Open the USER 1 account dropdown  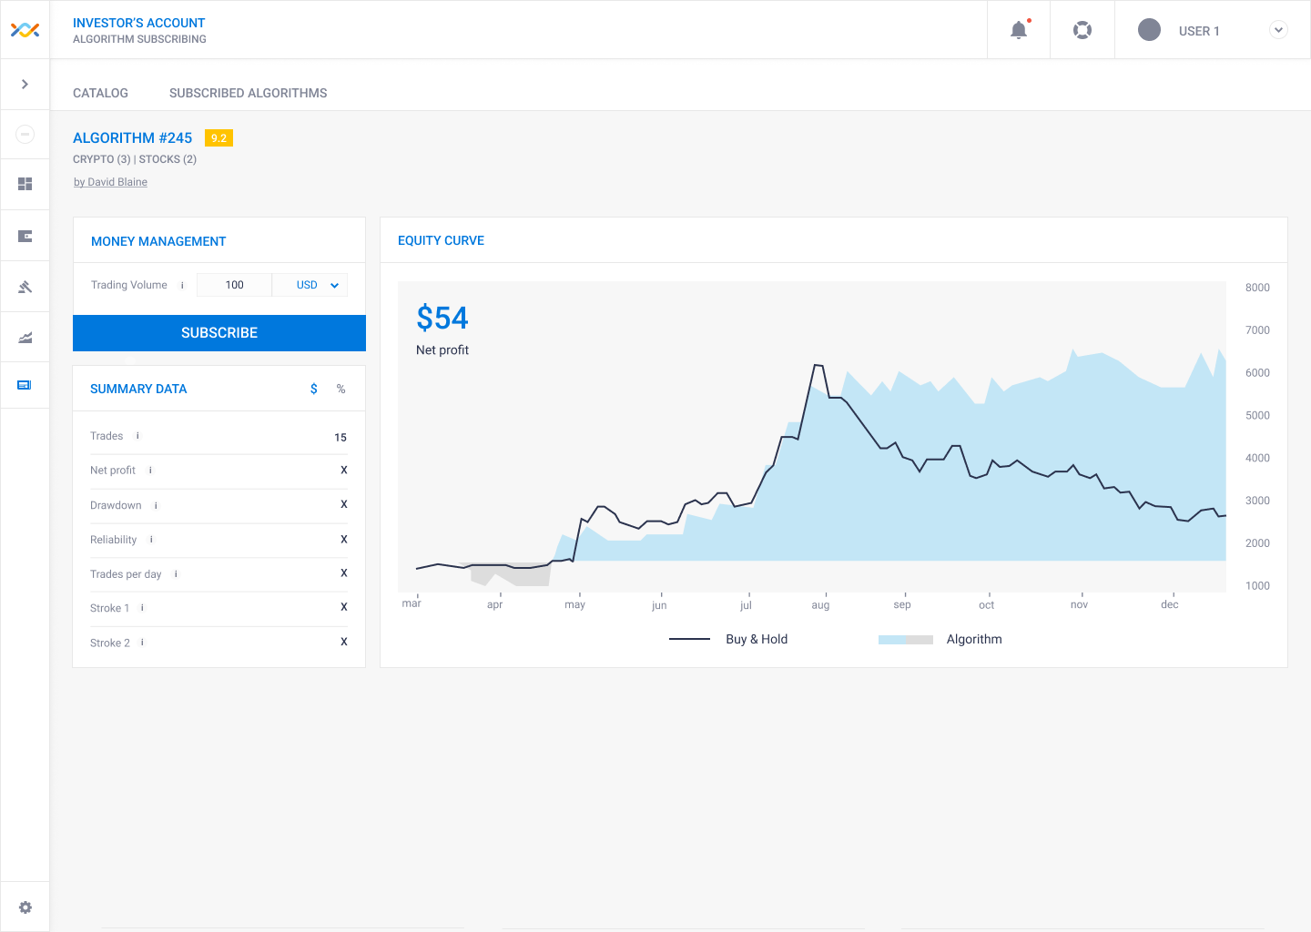1278,30
